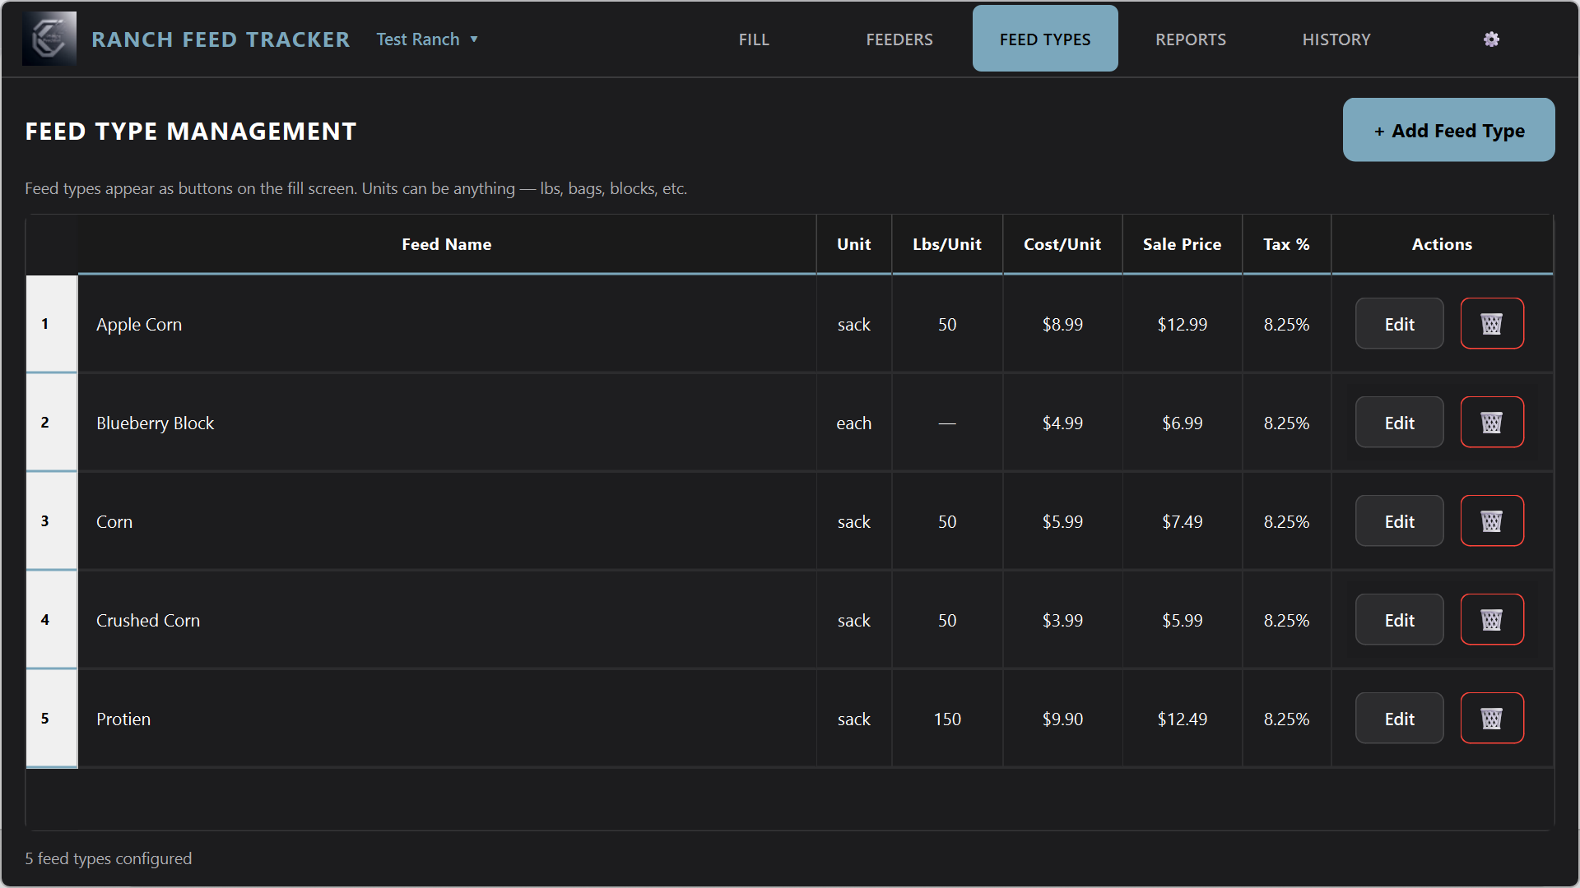This screenshot has width=1580, height=888.
Task: Delete the Blueberry Block feed type
Action: [x=1492, y=422]
